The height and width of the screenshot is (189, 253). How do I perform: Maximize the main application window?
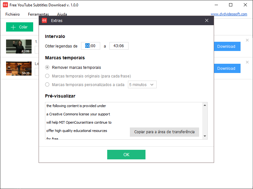coord(231,5)
